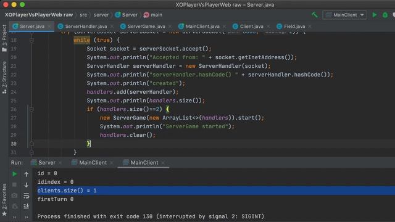The image size is (395, 222).
Task: Click the fold end marker on line 31
Action: point(31,152)
